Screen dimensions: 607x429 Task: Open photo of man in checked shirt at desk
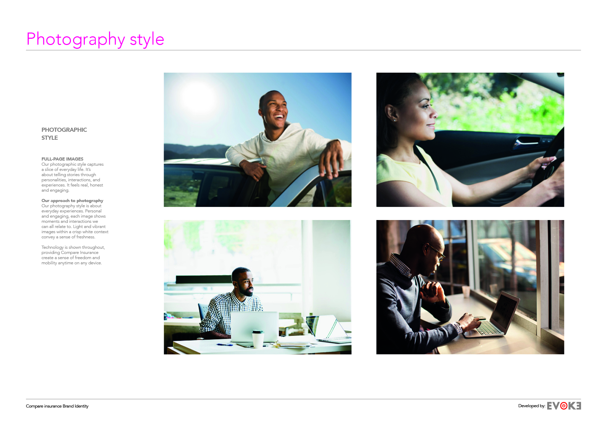[257, 287]
